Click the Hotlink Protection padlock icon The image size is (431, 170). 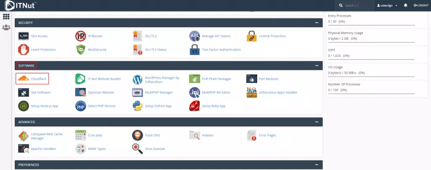tap(252, 36)
